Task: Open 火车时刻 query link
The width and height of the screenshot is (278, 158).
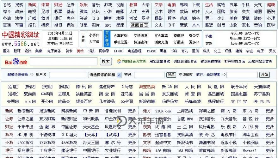Action: click(x=120, y=36)
